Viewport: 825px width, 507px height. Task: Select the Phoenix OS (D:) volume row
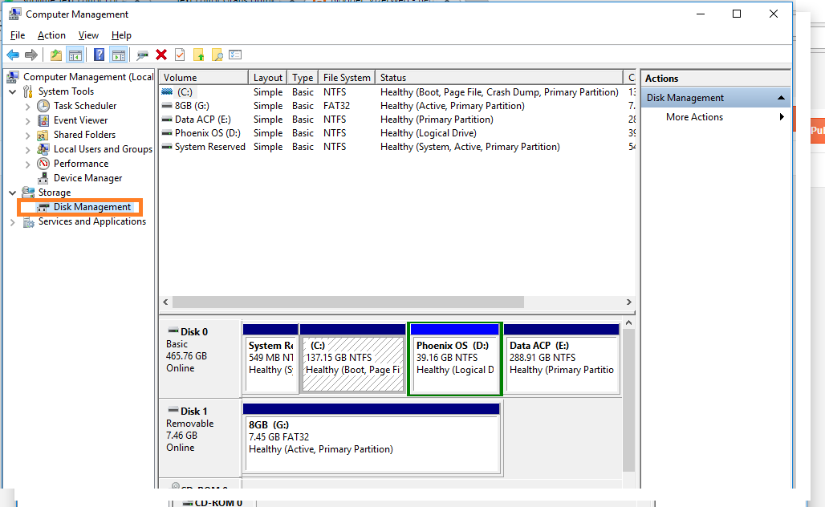pyautogui.click(x=397, y=133)
